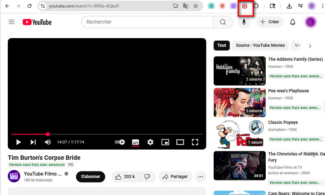Go forward in browser history
This screenshot has height=195, width=325.
18,6
